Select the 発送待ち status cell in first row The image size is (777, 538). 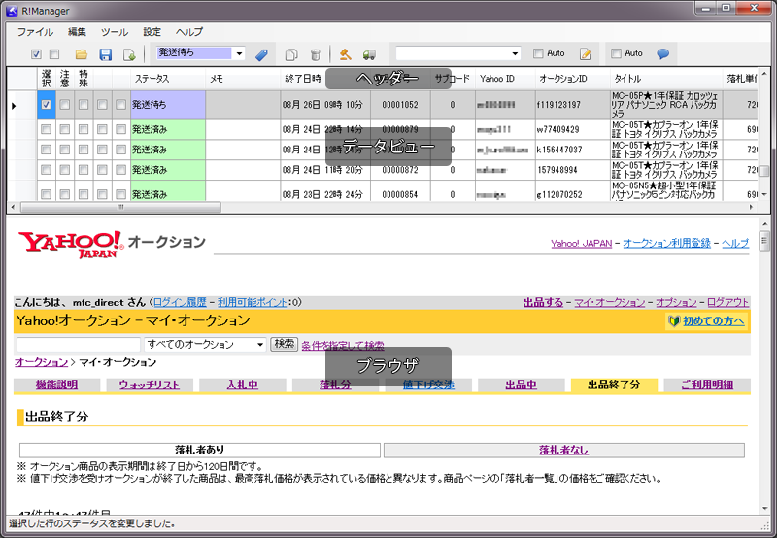168,105
